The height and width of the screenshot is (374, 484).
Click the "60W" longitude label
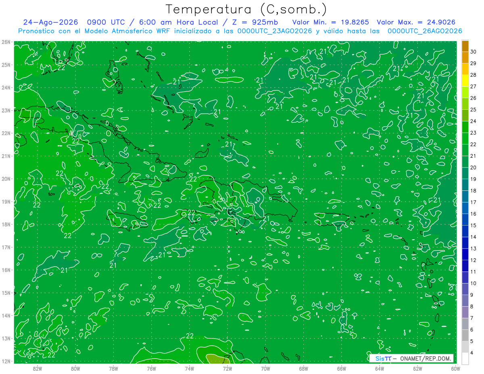pyautogui.click(x=455, y=368)
